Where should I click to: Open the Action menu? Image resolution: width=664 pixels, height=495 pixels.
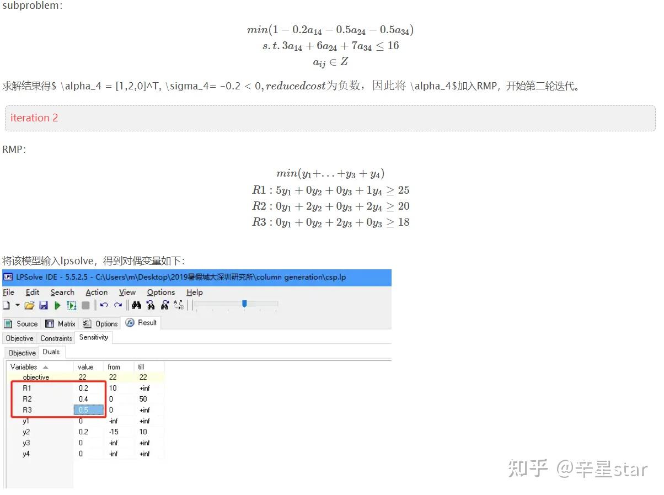coord(96,292)
